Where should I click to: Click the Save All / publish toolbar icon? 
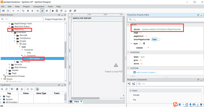[8, 11]
